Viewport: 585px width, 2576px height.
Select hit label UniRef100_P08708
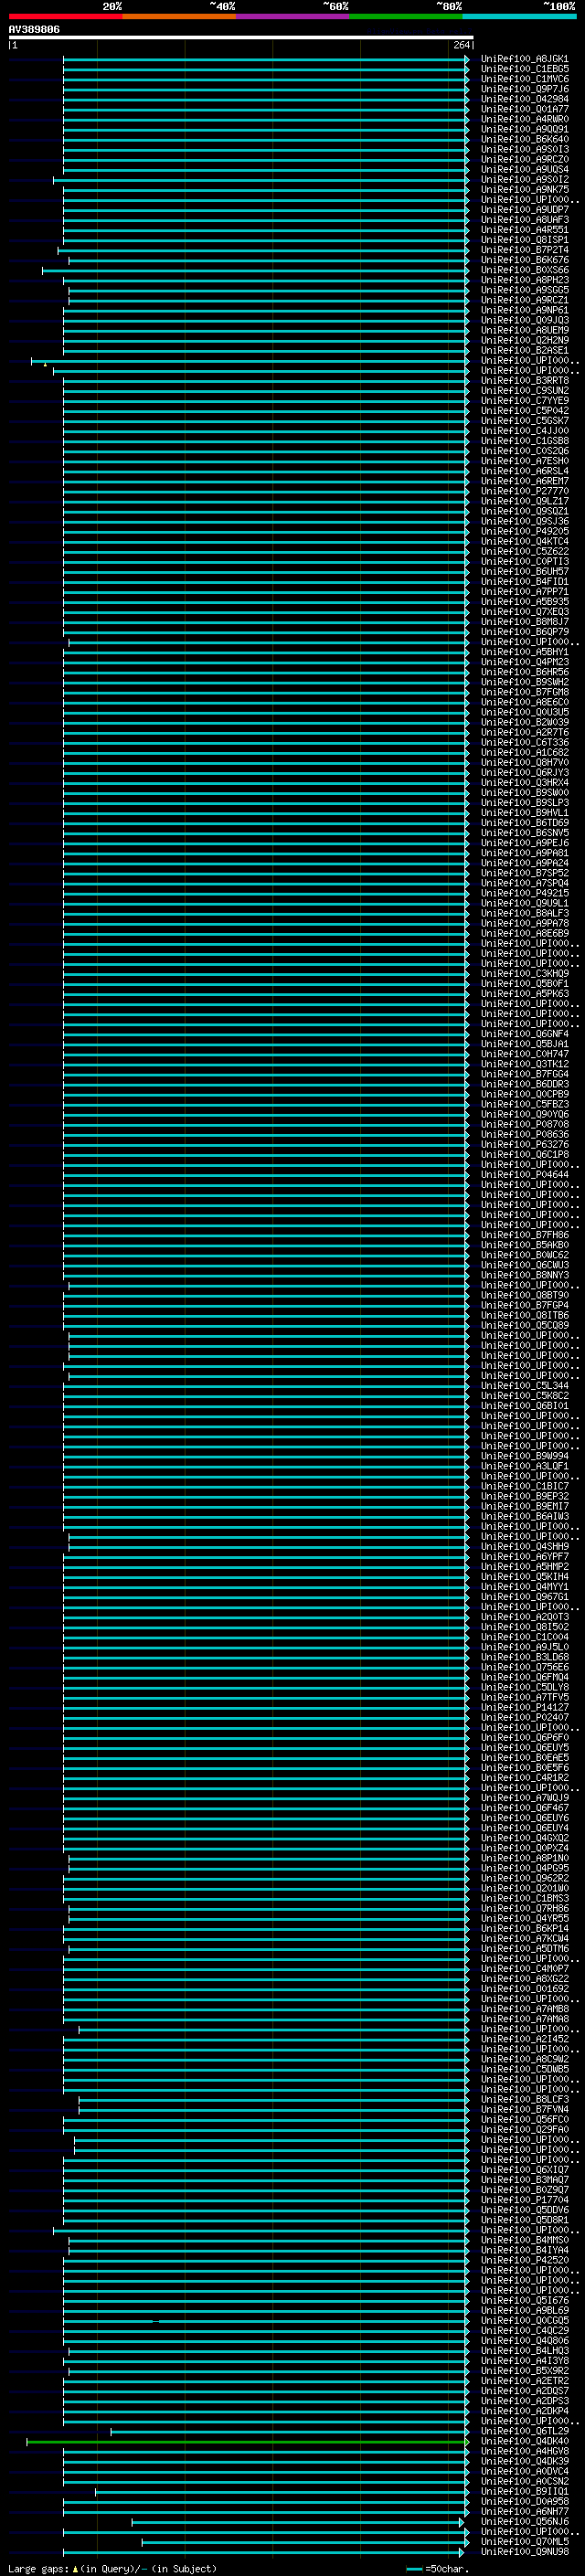[524, 1125]
